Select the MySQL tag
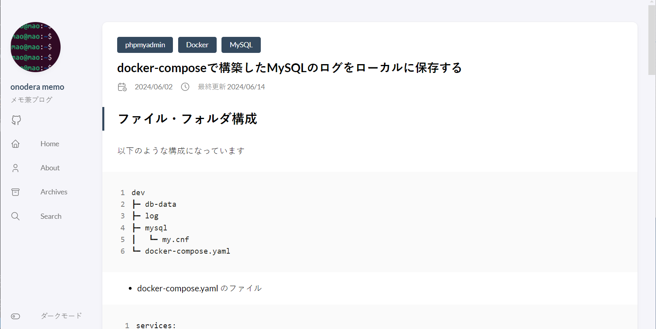Viewport: 656px width, 329px height. [x=241, y=45]
